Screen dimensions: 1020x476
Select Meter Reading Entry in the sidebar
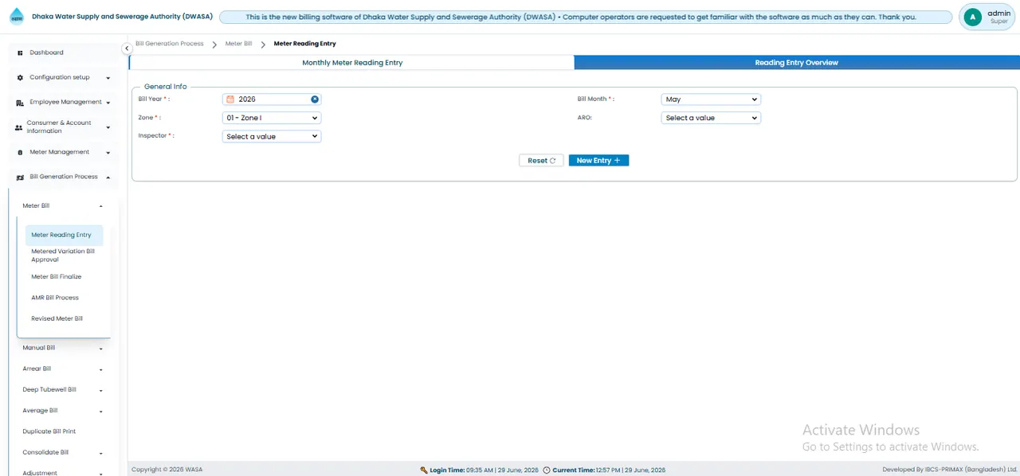[x=64, y=235]
